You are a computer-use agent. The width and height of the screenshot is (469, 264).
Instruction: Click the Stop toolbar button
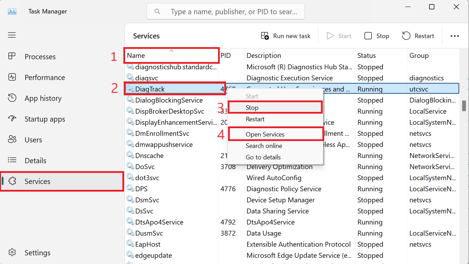(377, 36)
